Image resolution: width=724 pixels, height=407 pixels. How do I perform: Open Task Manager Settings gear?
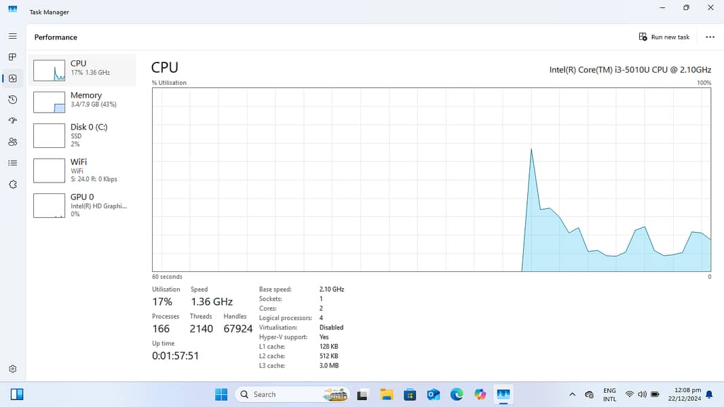click(12, 369)
